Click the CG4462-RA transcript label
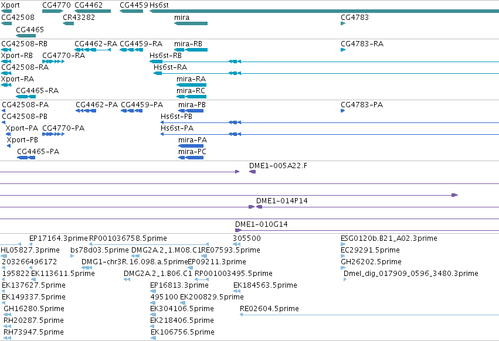 pos(96,43)
